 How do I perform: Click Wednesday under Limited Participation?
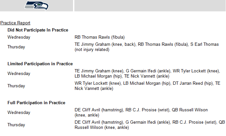pyautogui.click(x=19, y=73)
